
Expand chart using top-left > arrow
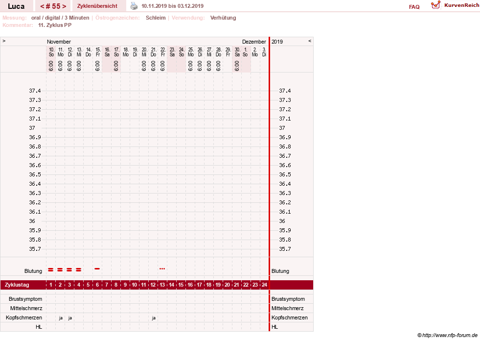[4, 41]
